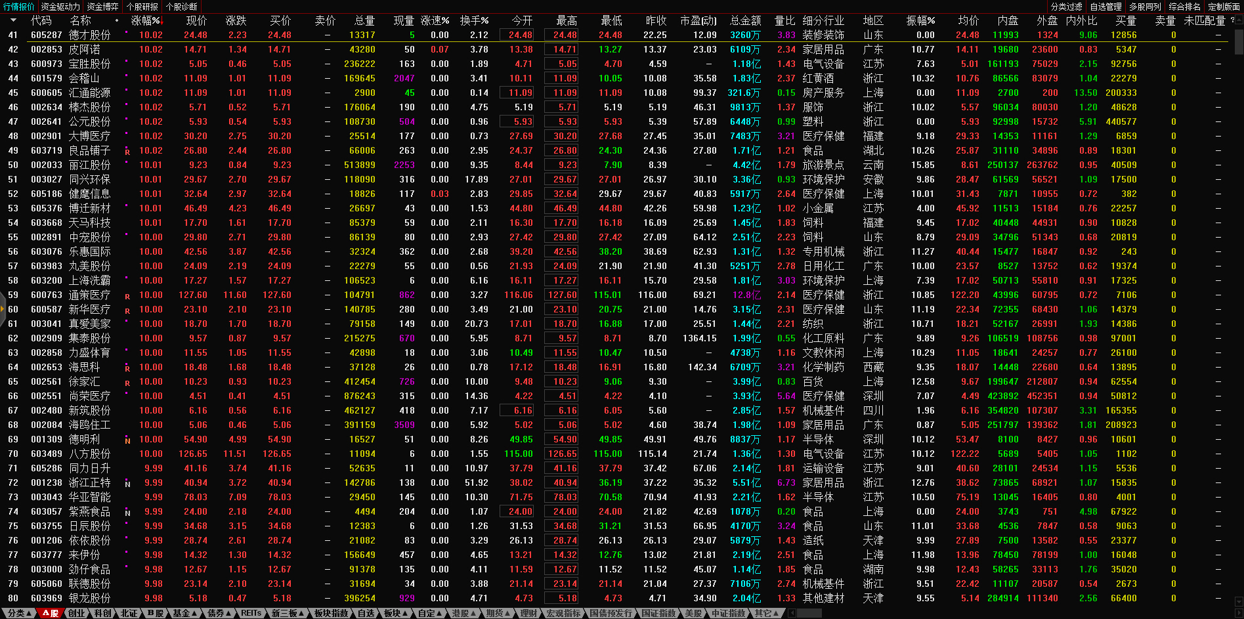Open the 分类过滤 button
Viewport: 1244px width, 619px height.
tap(1066, 7)
